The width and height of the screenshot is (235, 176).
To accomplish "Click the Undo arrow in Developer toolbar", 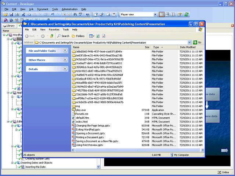I will coord(53,15).
